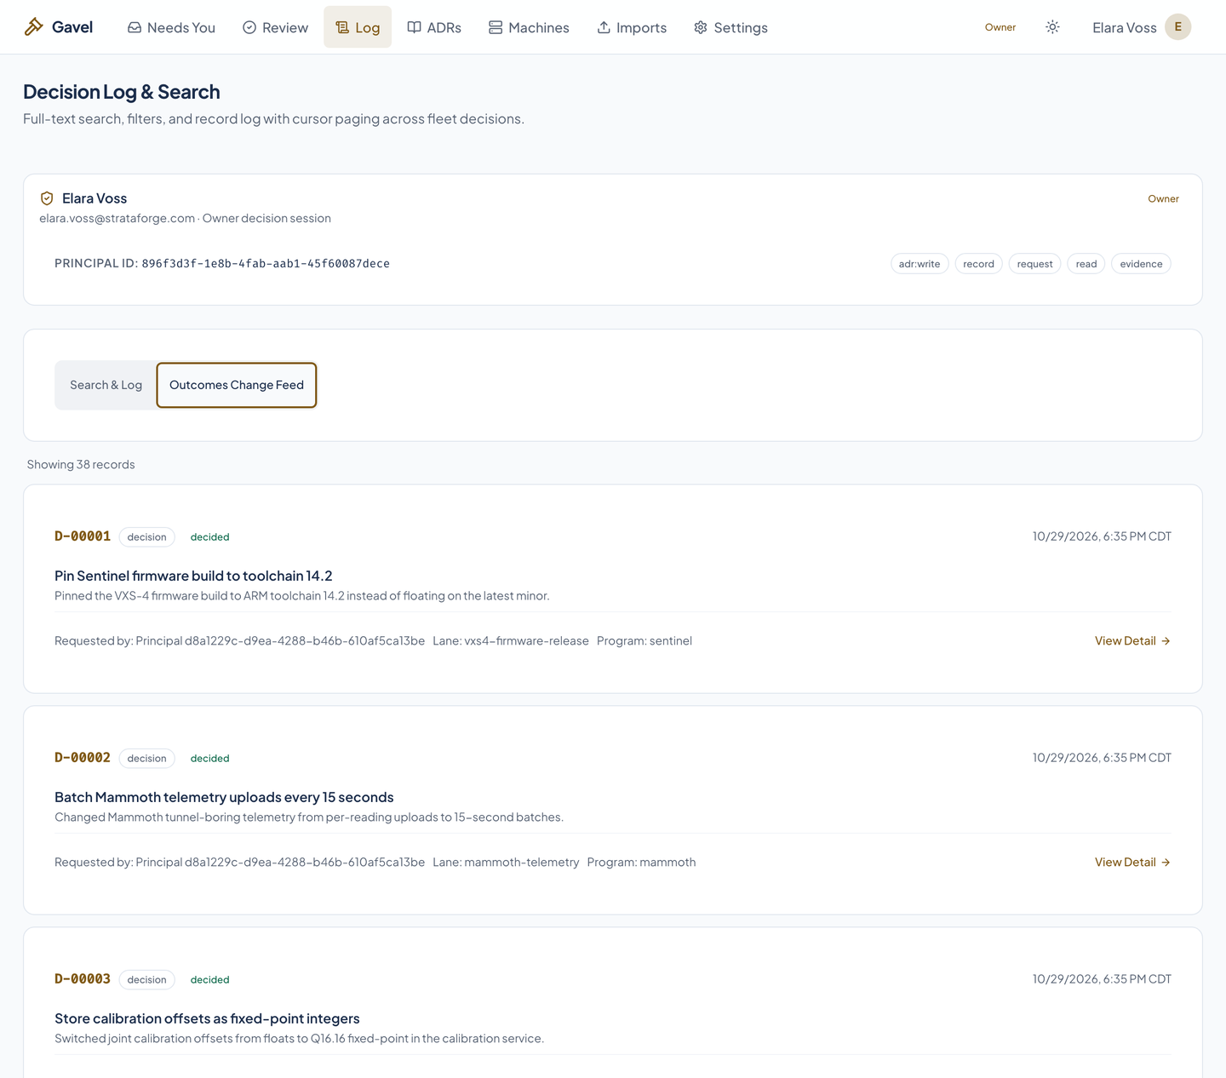Click the Lane: mammoth-telemetry text
1226x1078 pixels.
click(x=506, y=863)
